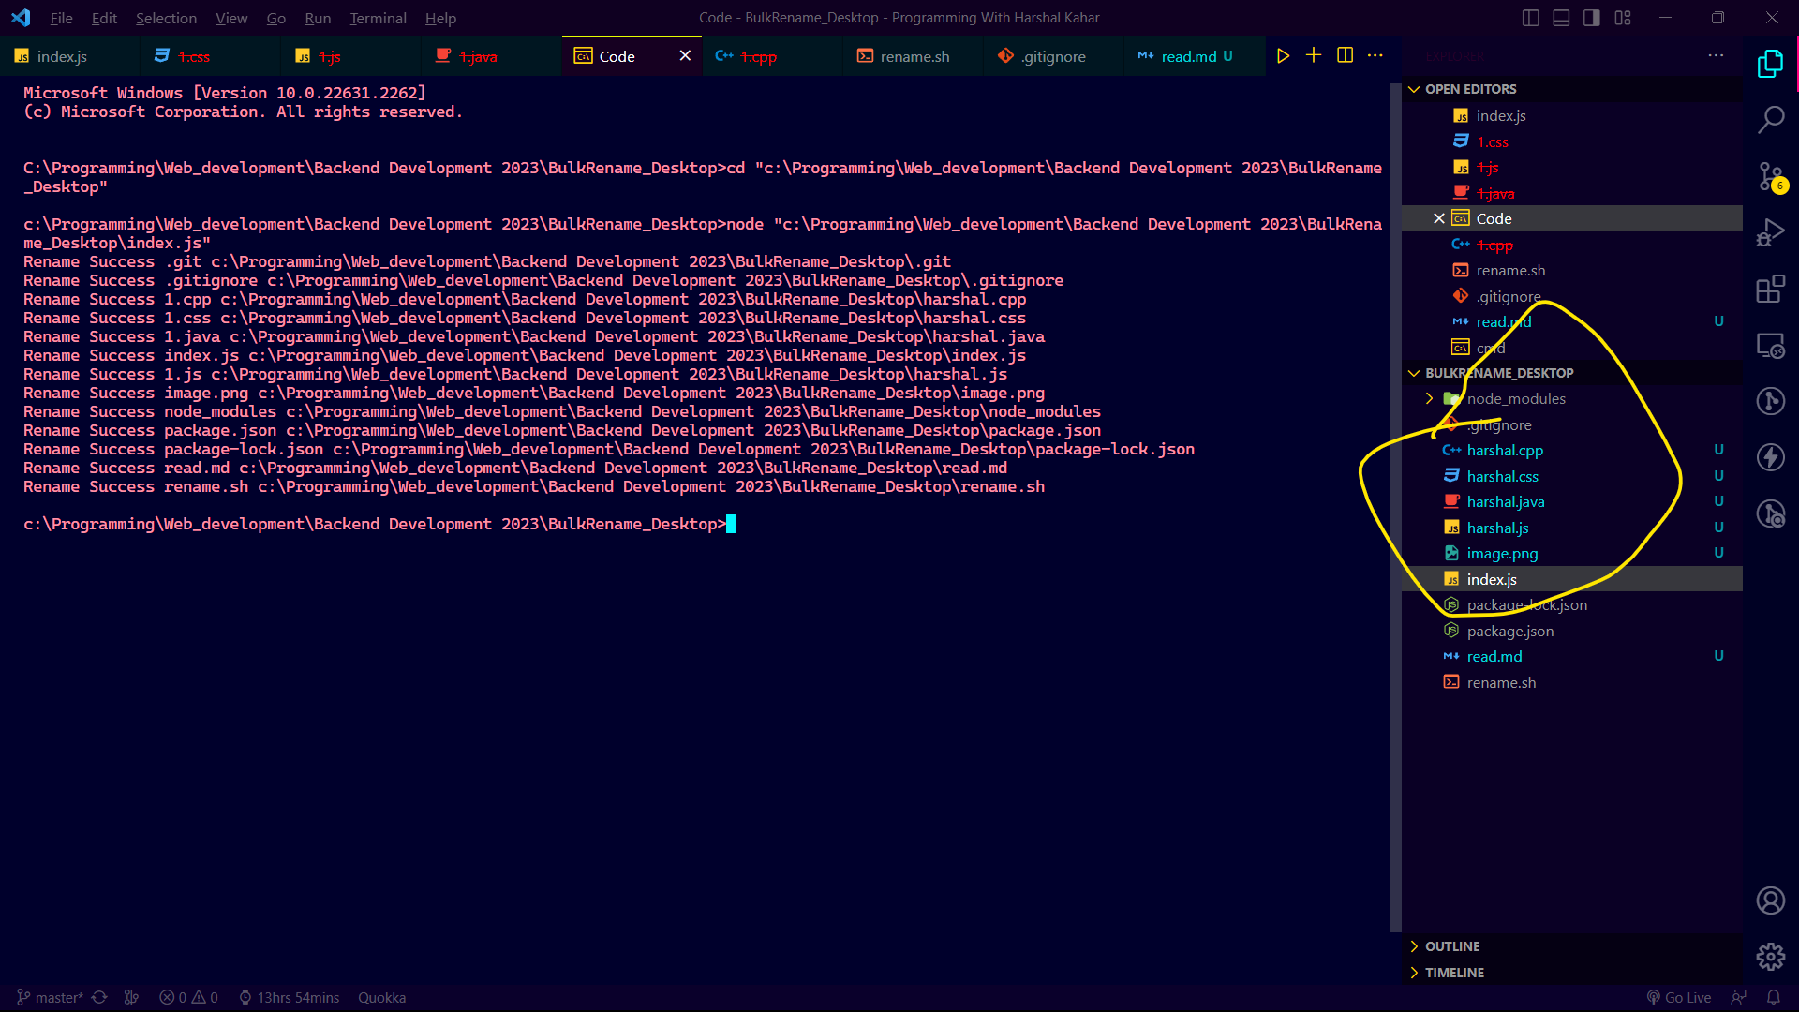
Task: Open Run and Debug view
Action: click(x=1770, y=232)
